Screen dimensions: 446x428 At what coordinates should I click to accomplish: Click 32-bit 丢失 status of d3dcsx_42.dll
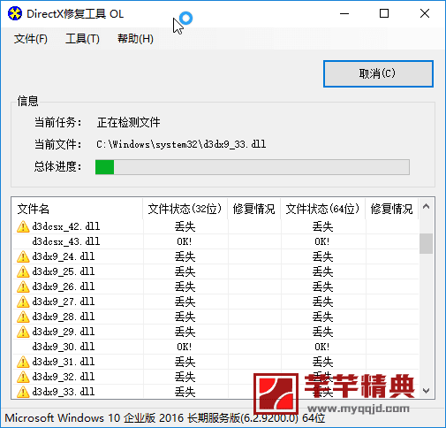pyautogui.click(x=185, y=226)
